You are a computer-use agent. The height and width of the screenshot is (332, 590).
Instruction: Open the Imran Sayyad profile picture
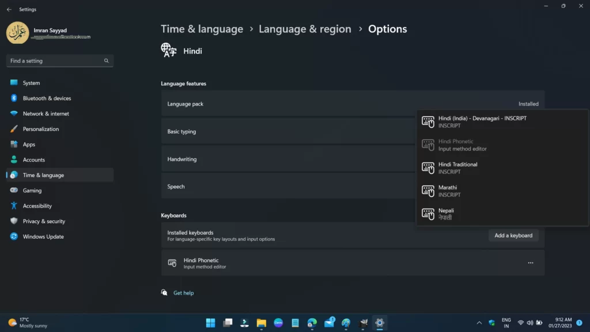tap(17, 33)
